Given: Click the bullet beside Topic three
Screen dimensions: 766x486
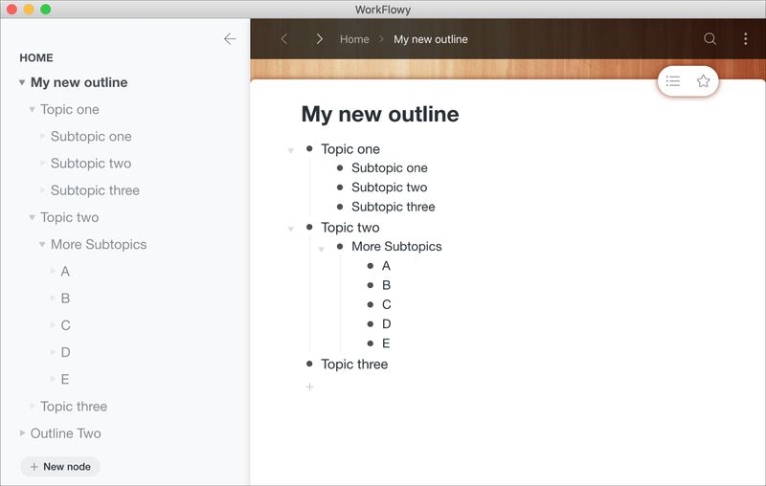Looking at the screenshot, I should [x=309, y=364].
